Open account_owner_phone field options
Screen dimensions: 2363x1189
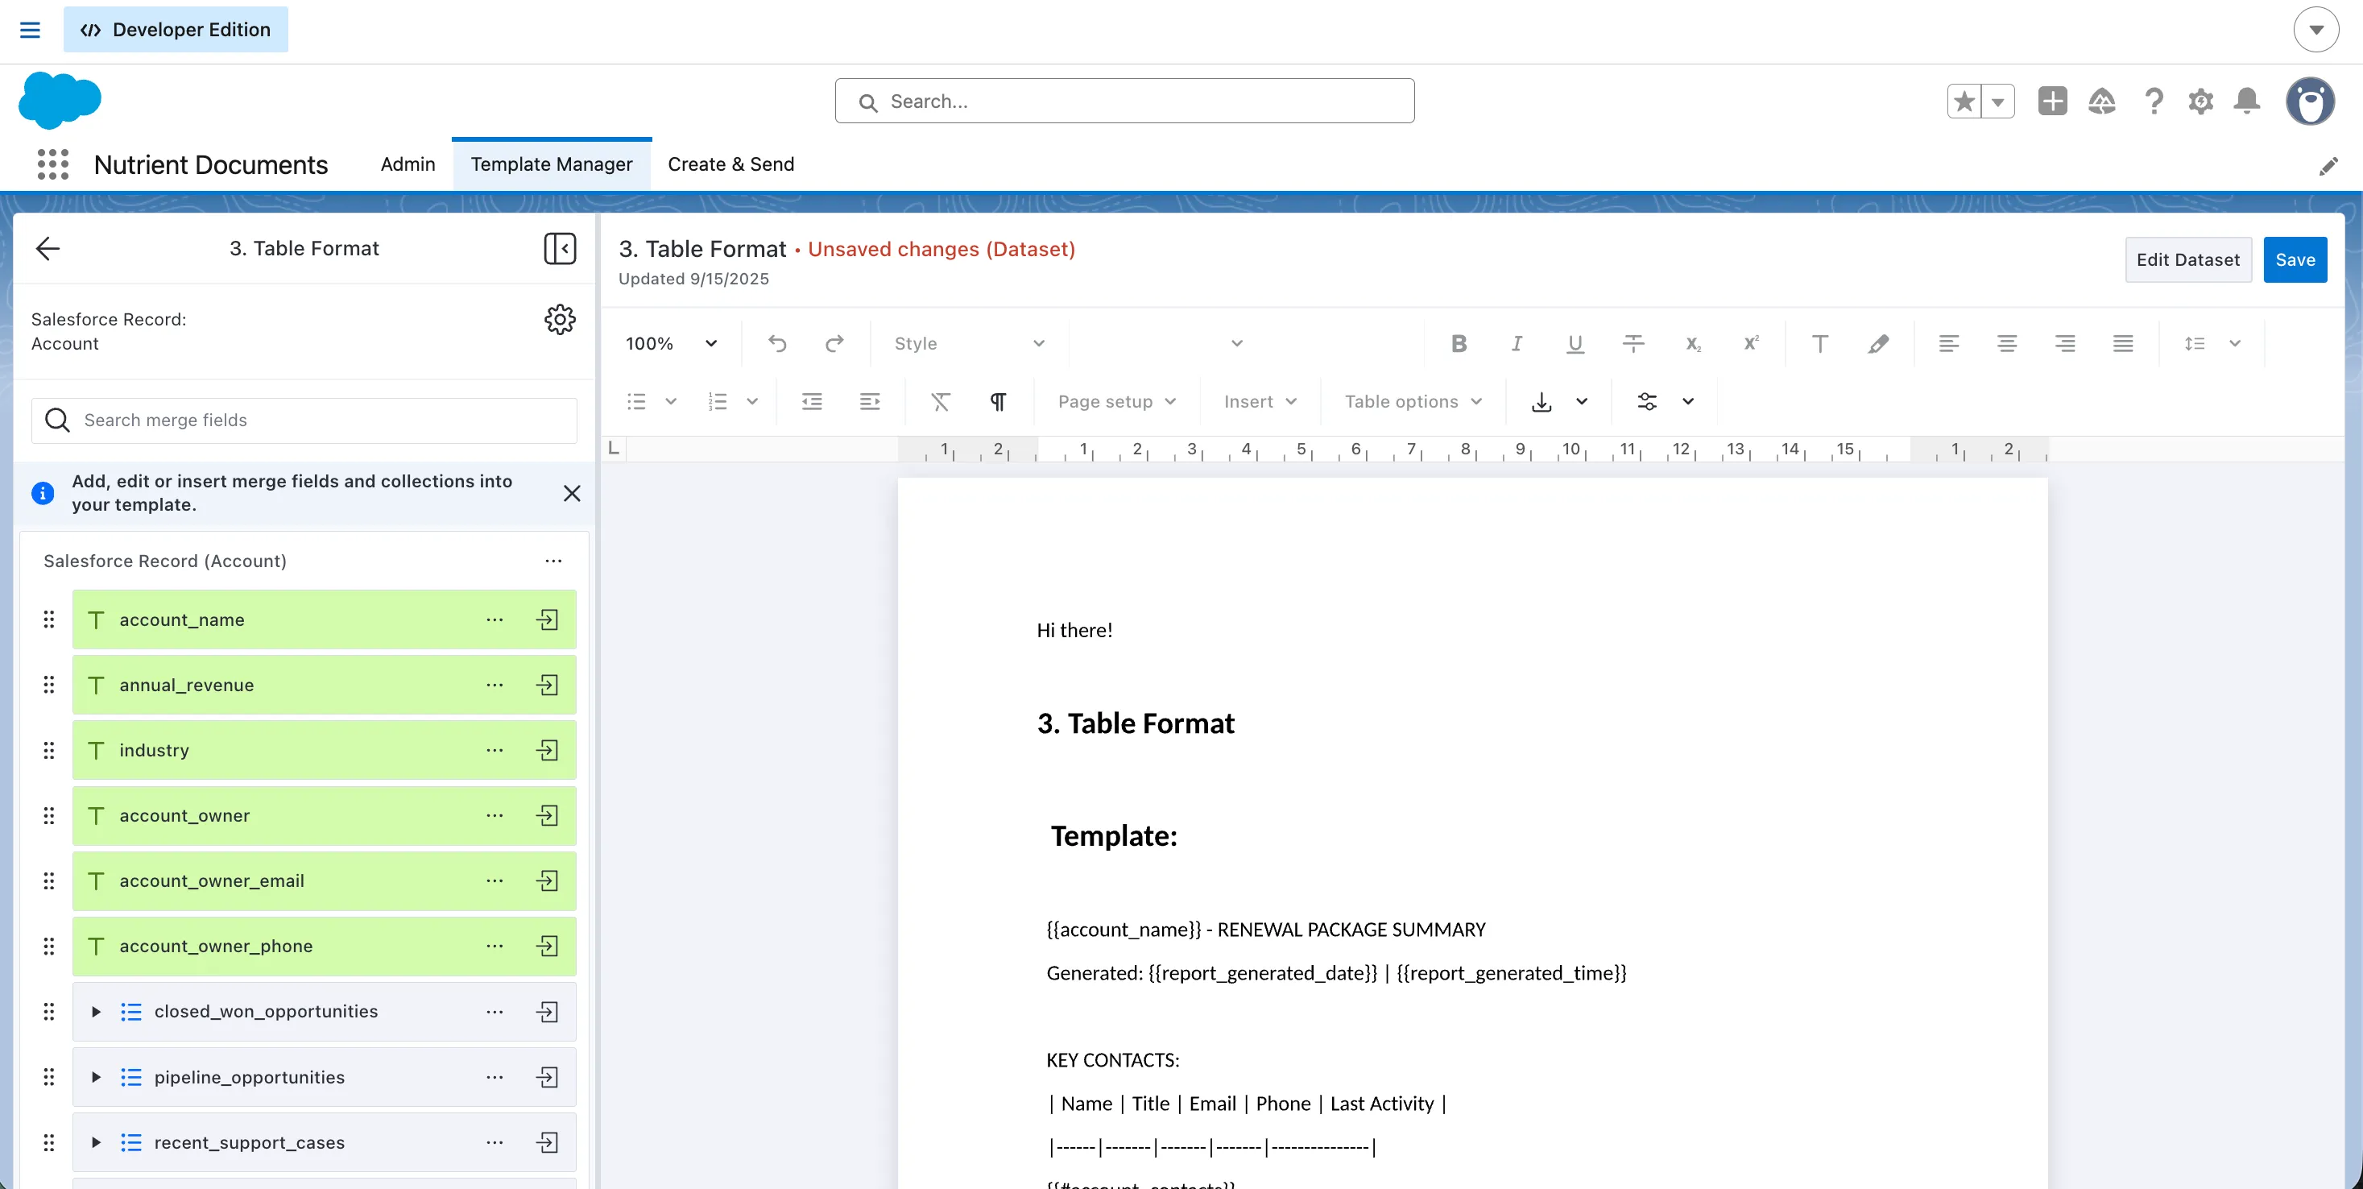495,946
